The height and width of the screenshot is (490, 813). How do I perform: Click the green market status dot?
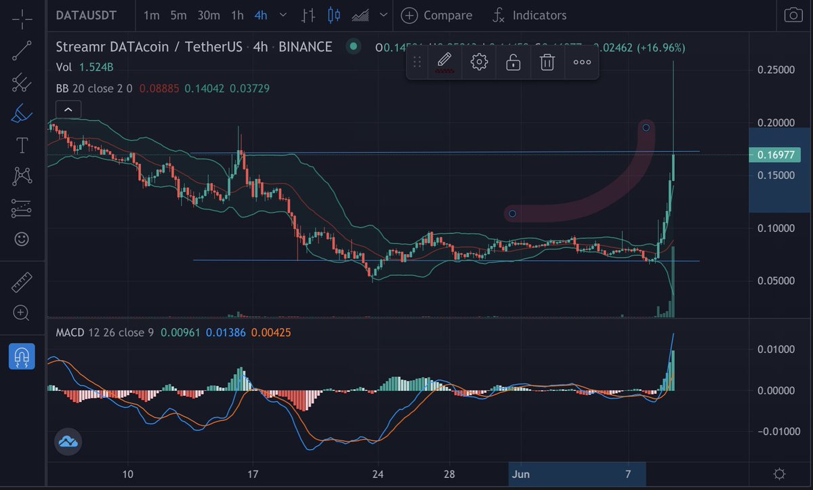352,47
